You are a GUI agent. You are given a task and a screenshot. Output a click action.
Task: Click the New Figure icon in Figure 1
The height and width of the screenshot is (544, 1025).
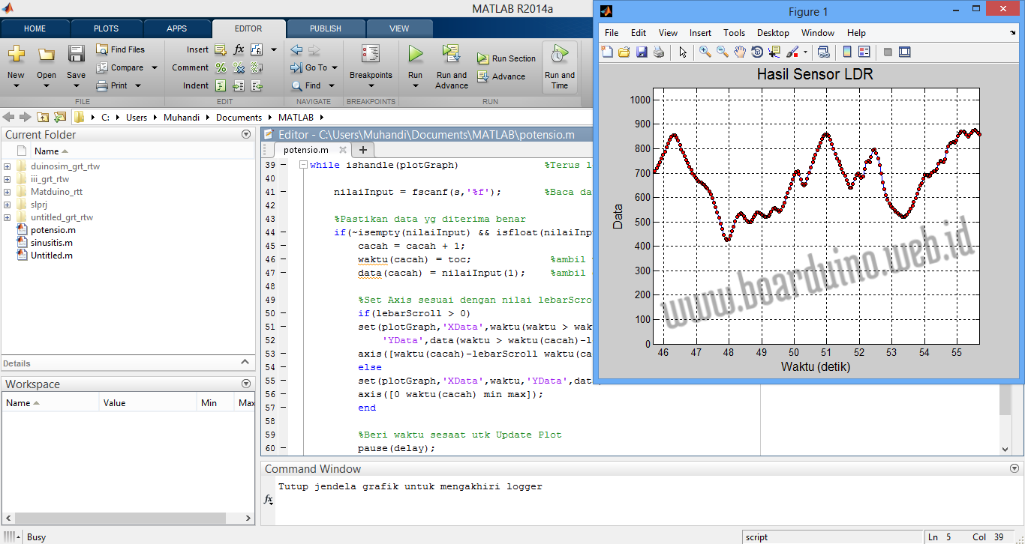pyautogui.click(x=607, y=52)
